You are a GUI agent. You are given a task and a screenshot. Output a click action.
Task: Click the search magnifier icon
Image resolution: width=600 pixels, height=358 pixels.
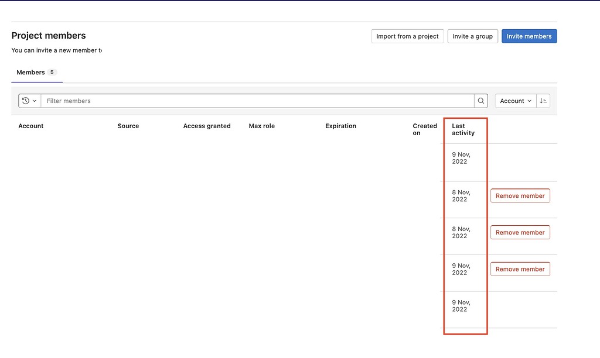(x=480, y=101)
